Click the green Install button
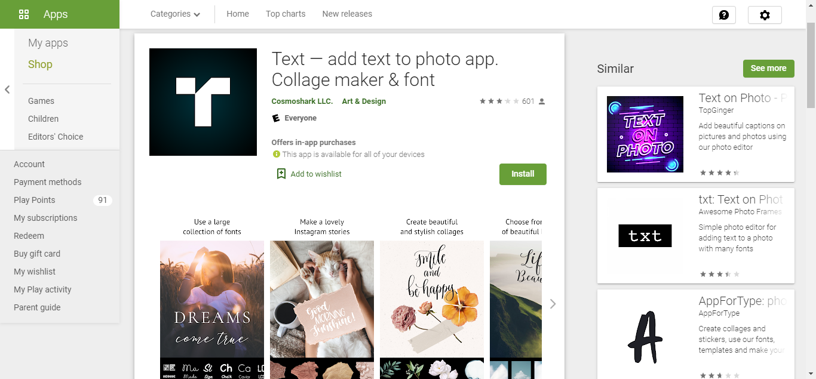Screen dimensions: 816x379 [523, 174]
